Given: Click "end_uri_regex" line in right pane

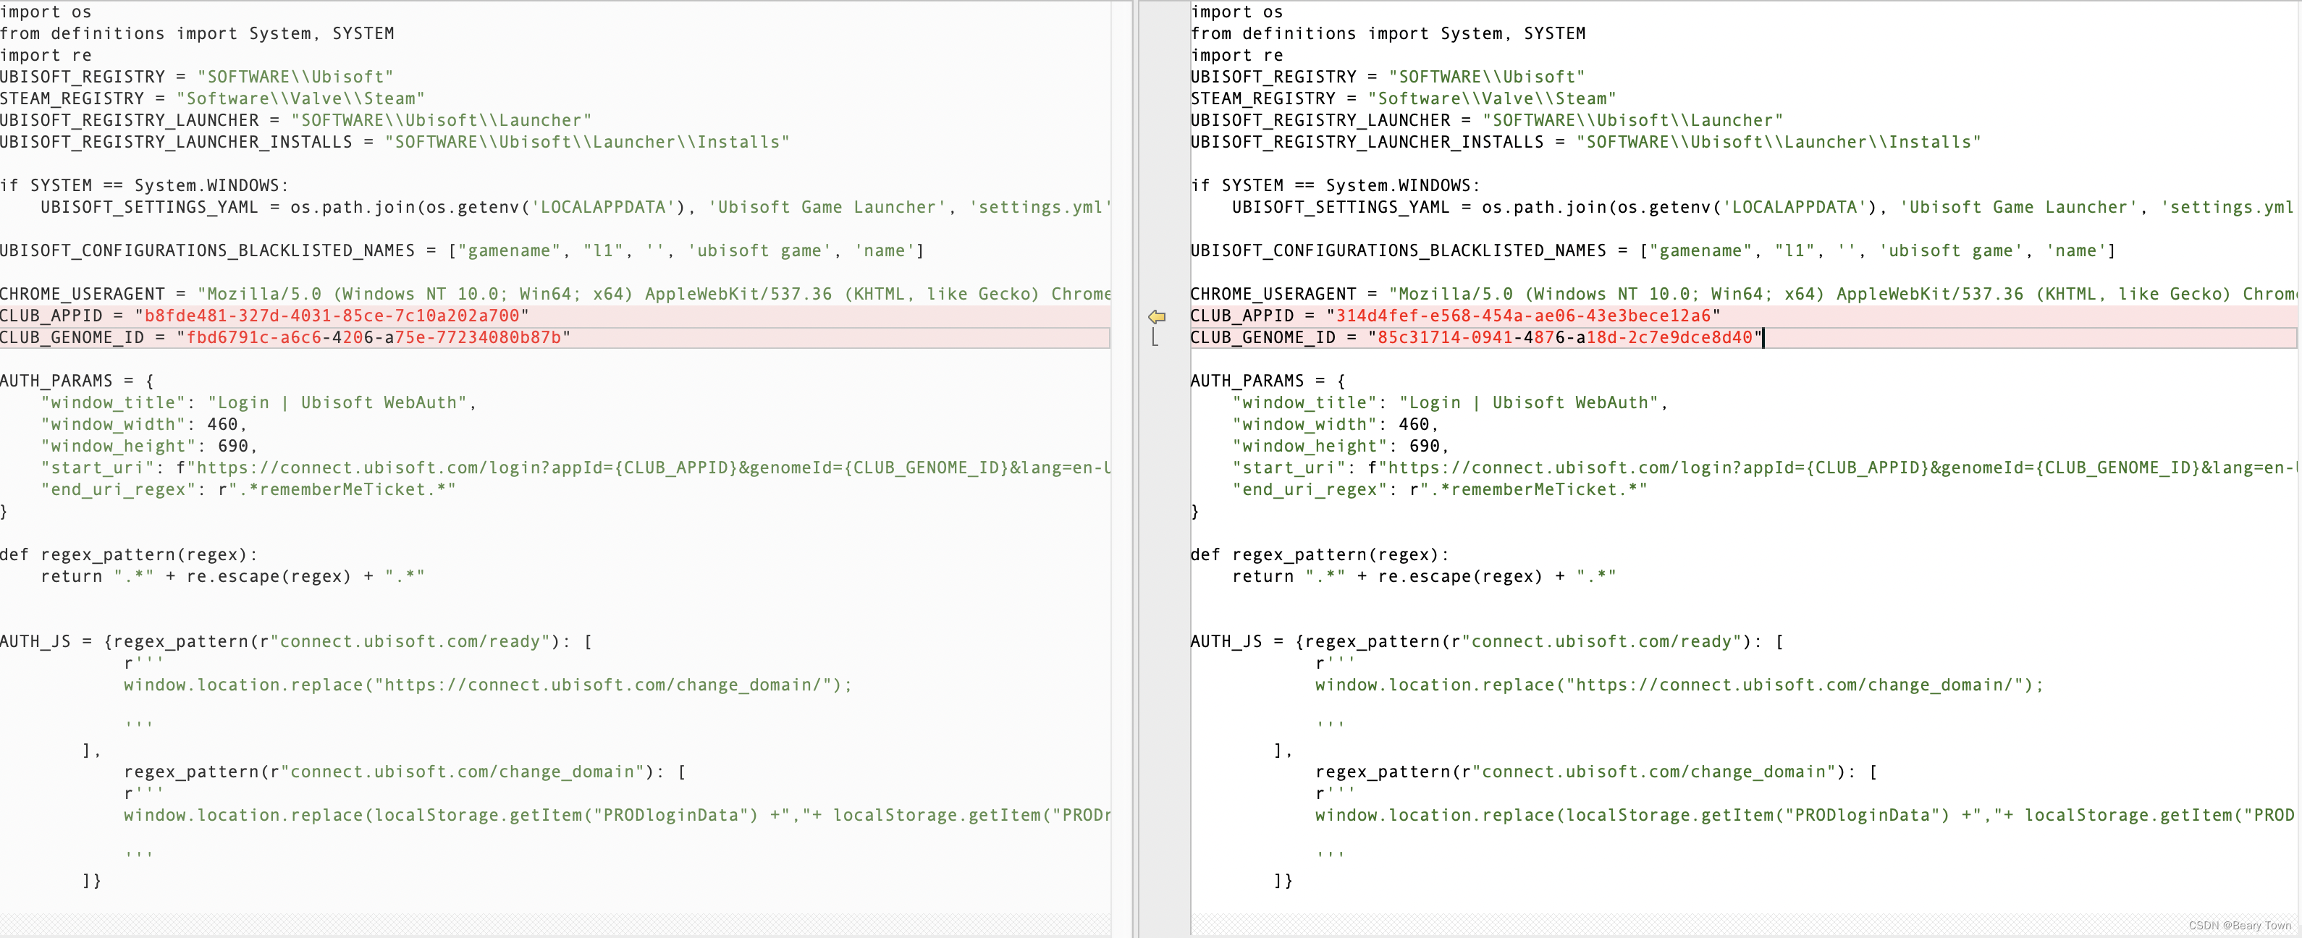Looking at the screenshot, I should tap(1439, 489).
